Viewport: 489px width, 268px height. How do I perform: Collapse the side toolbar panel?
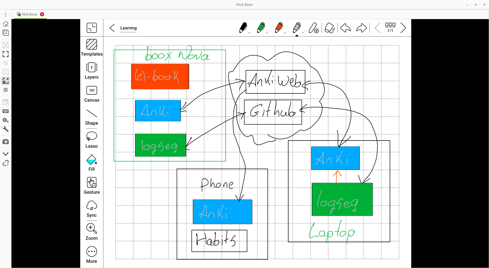coord(92,28)
